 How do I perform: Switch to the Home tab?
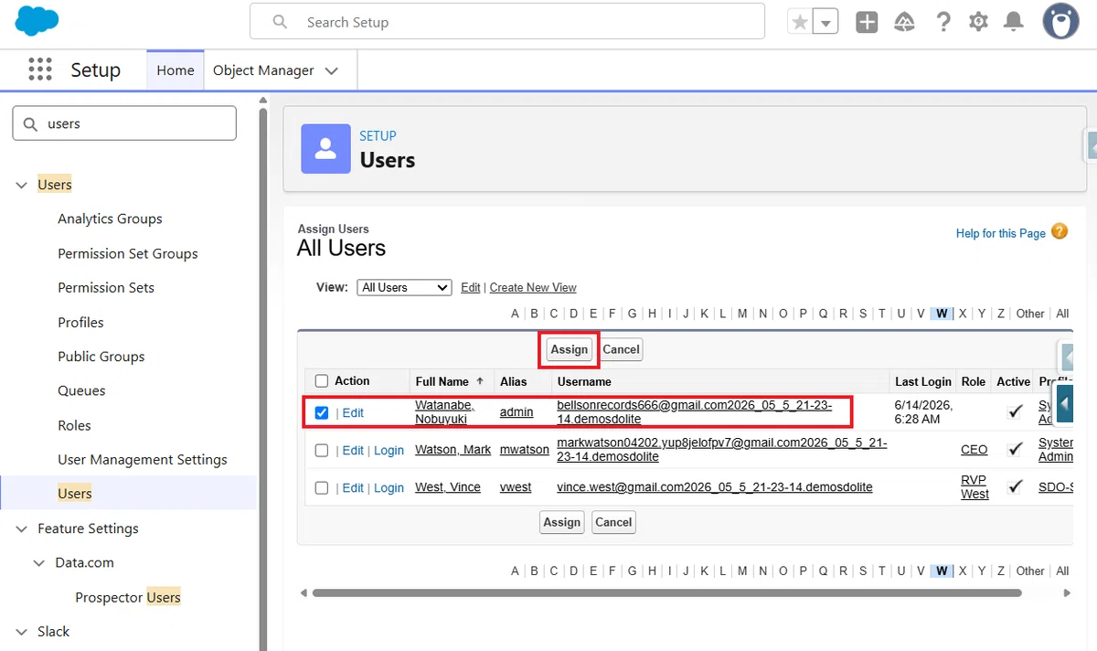tap(175, 70)
